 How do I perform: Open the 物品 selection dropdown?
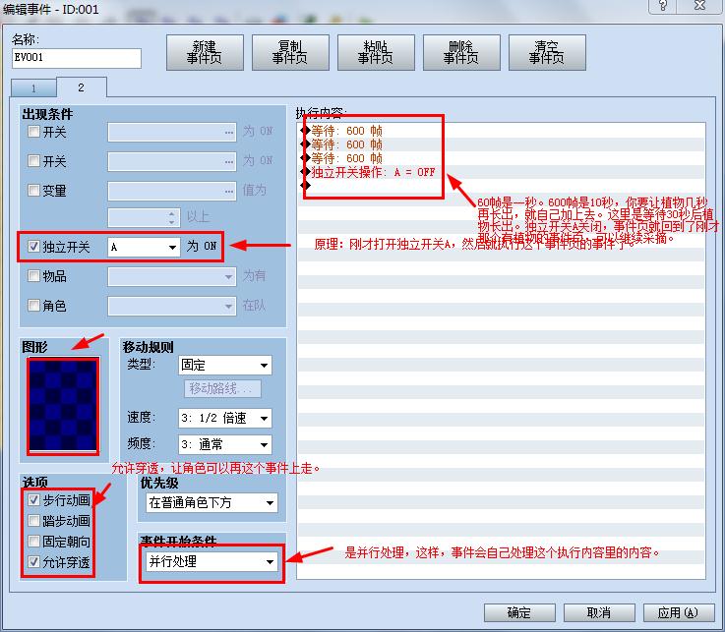(x=172, y=277)
